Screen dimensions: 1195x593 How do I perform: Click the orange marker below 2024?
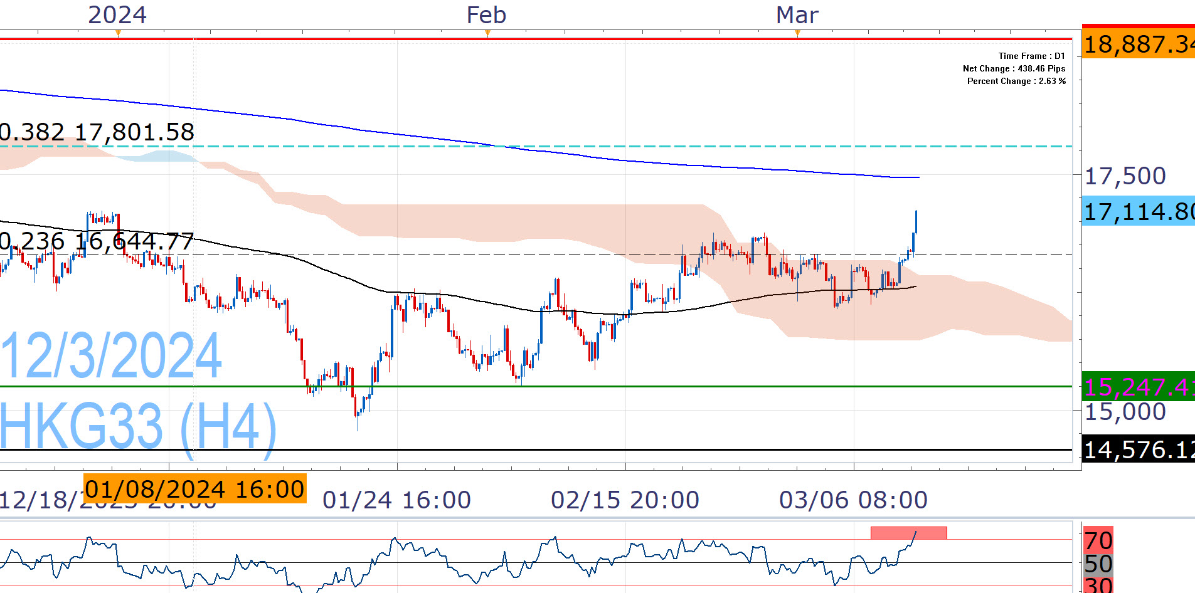pyautogui.click(x=118, y=34)
